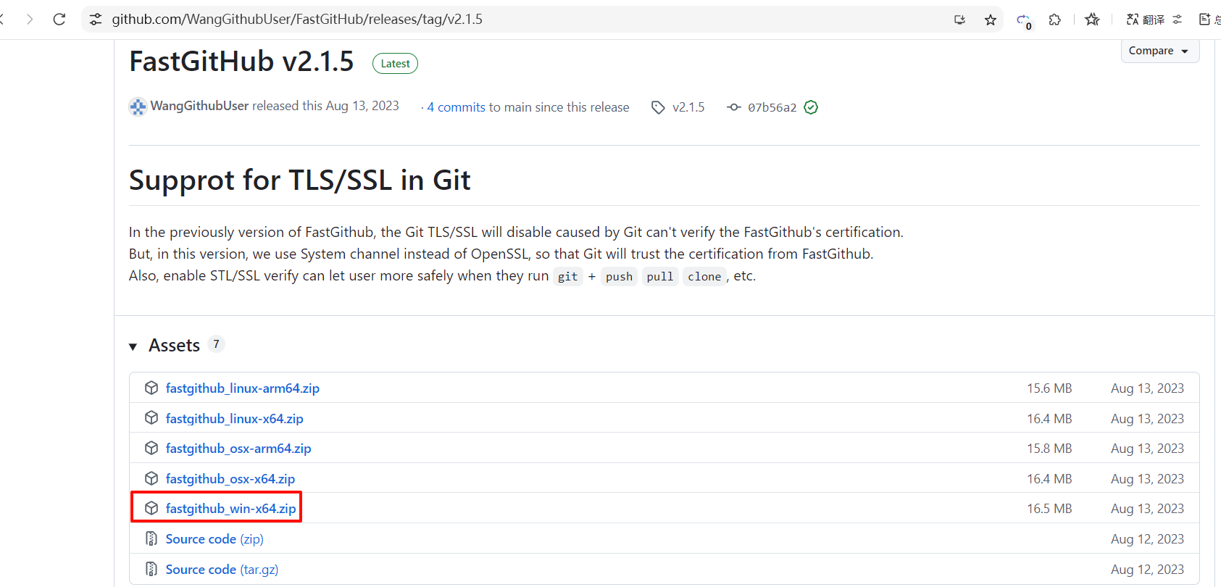Click the translate page button
This screenshot has height=587, width=1221.
click(1146, 20)
